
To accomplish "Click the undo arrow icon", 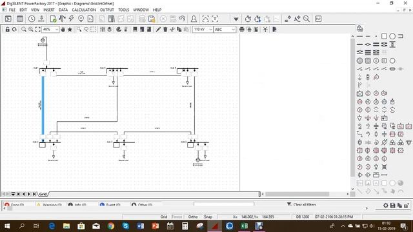I will pyautogui.click(x=182, y=19).
